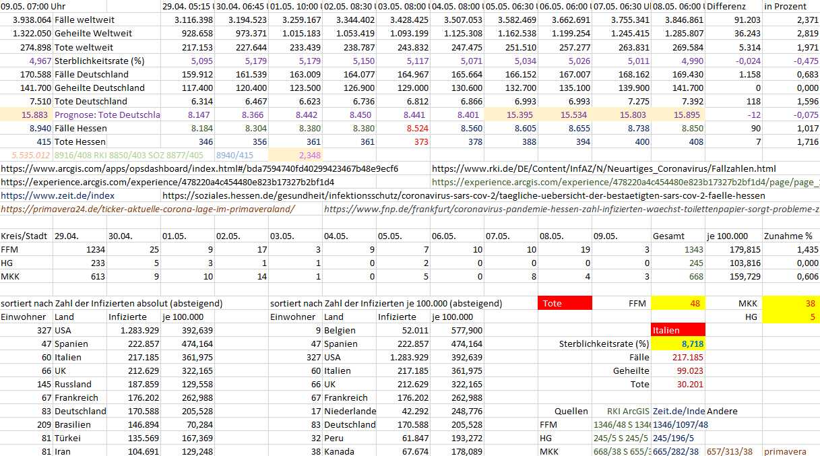Screen dimensions: 820x456
Task: Click the Kreis/Stadt header cell
Action: [26, 236]
